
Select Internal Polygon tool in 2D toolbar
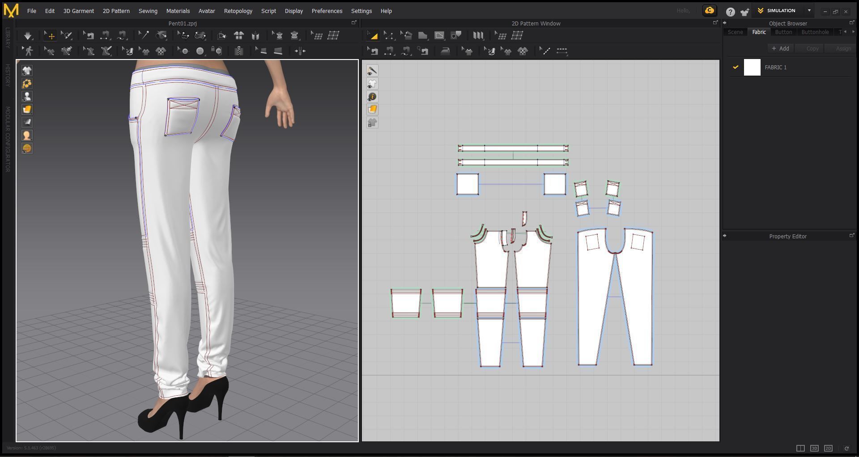440,36
